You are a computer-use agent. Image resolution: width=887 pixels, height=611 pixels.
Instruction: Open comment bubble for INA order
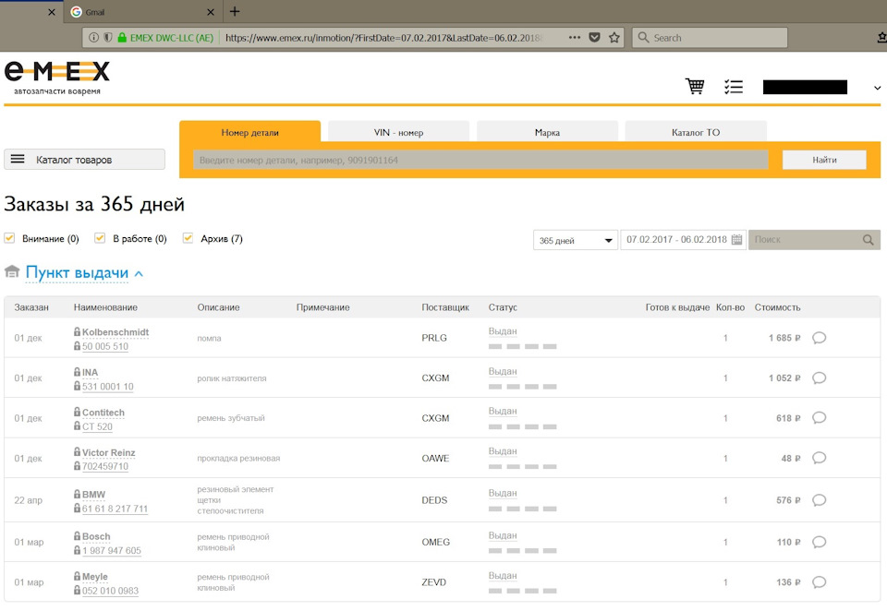point(820,378)
